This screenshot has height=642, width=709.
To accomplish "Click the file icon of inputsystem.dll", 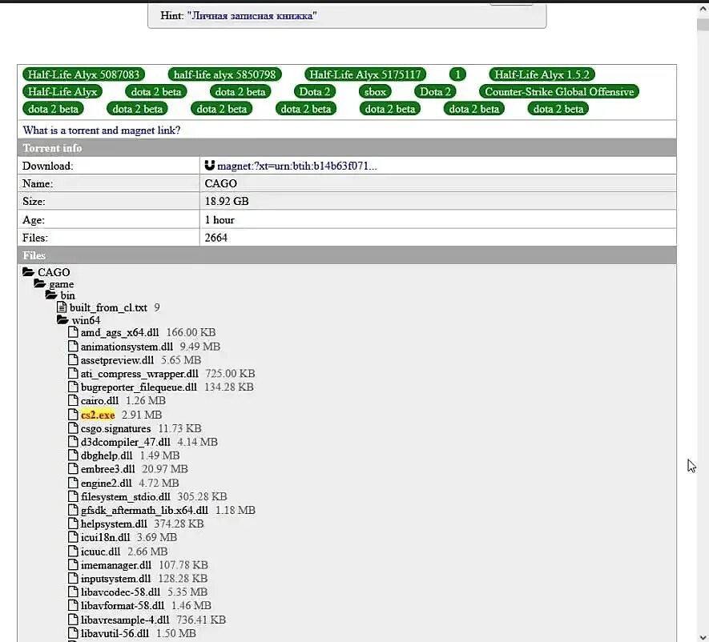I will coord(73,578).
